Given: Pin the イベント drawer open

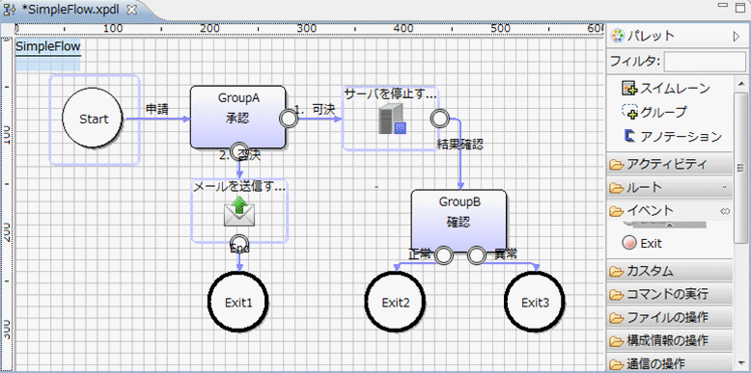Looking at the screenshot, I should coord(725,211).
